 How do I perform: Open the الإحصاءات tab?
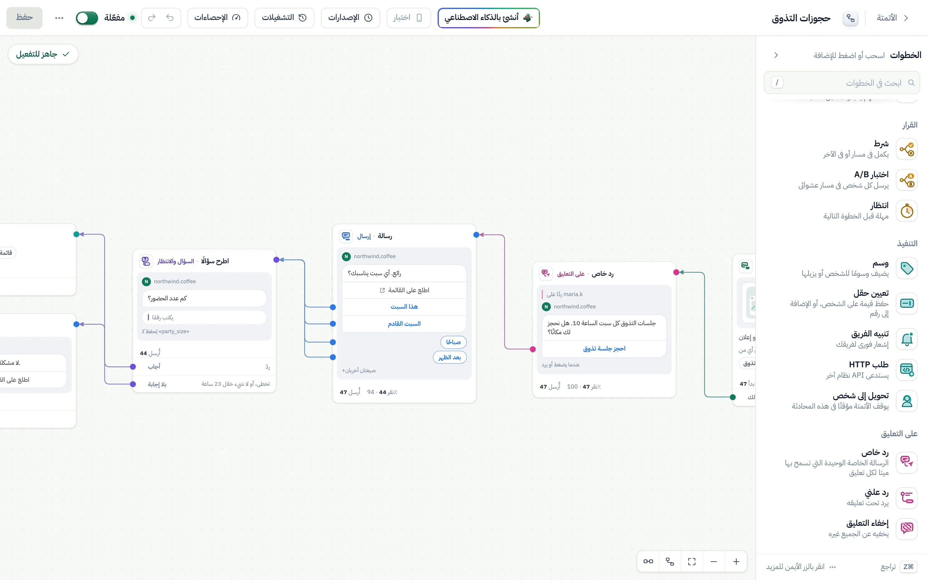(218, 18)
